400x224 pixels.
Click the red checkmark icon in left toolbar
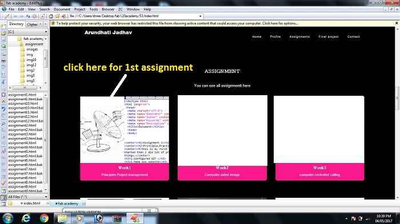3,183
